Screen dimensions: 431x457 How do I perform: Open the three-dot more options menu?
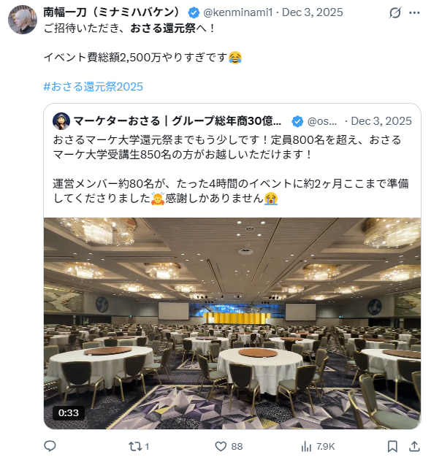pos(414,12)
